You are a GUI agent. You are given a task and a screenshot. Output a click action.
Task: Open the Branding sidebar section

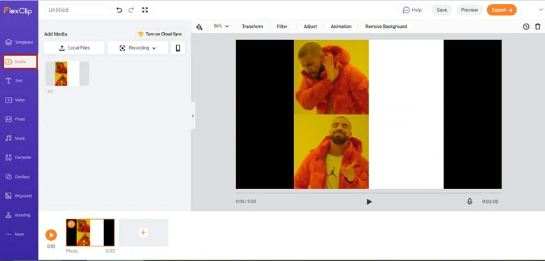pos(19,215)
